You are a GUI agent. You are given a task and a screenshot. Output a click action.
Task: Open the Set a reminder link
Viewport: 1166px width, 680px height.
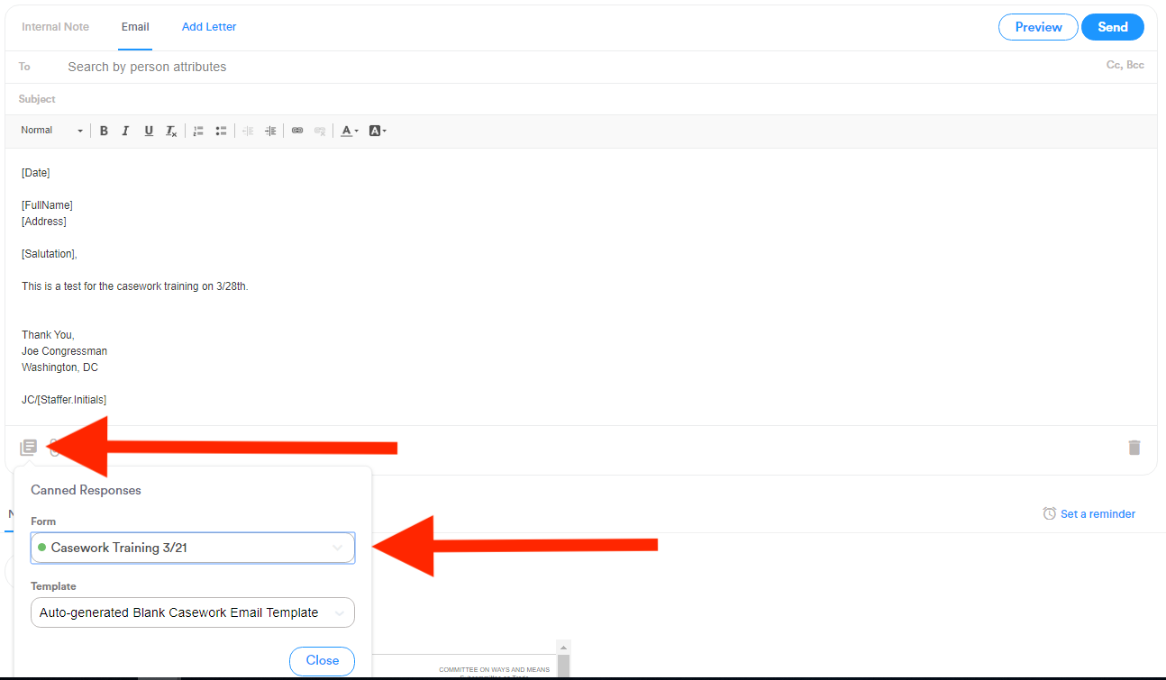pos(1098,514)
